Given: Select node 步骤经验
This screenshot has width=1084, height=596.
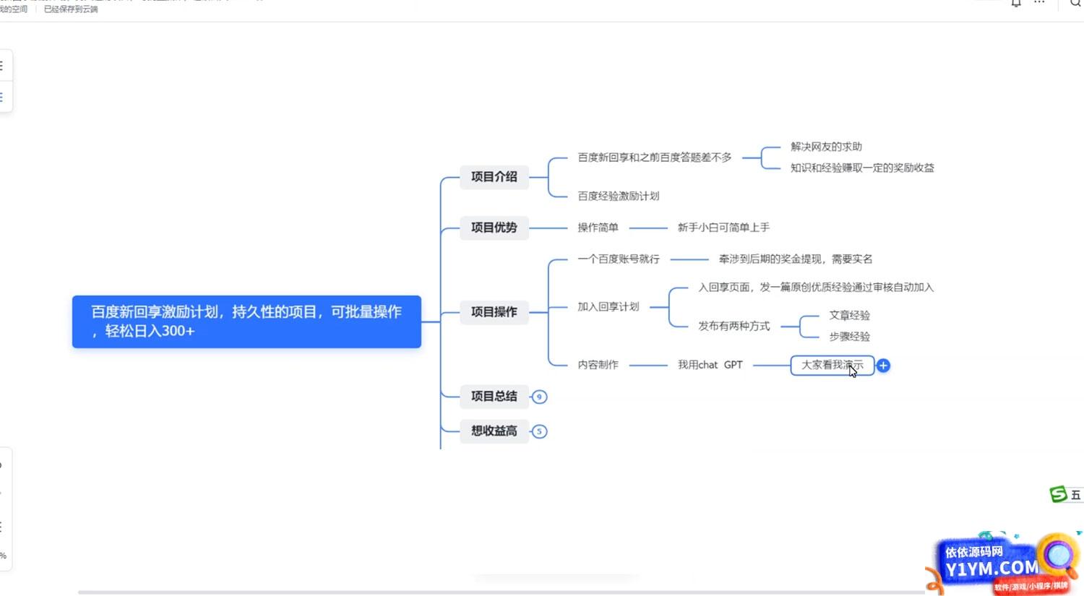Looking at the screenshot, I should pos(849,337).
